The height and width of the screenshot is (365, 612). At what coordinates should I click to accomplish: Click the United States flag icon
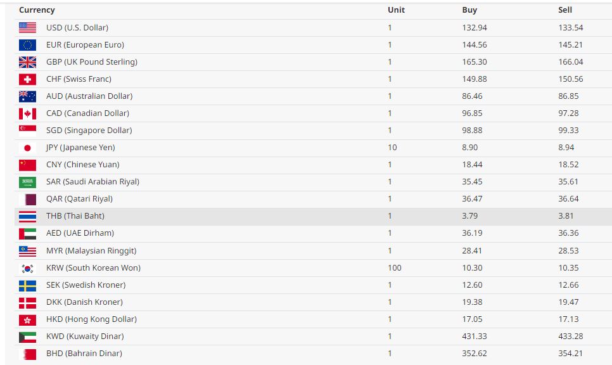pyautogui.click(x=27, y=28)
